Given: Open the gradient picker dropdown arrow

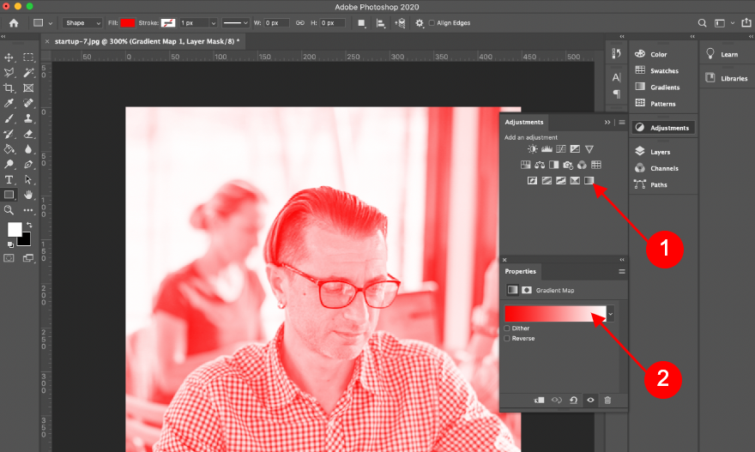Looking at the screenshot, I should [x=611, y=315].
